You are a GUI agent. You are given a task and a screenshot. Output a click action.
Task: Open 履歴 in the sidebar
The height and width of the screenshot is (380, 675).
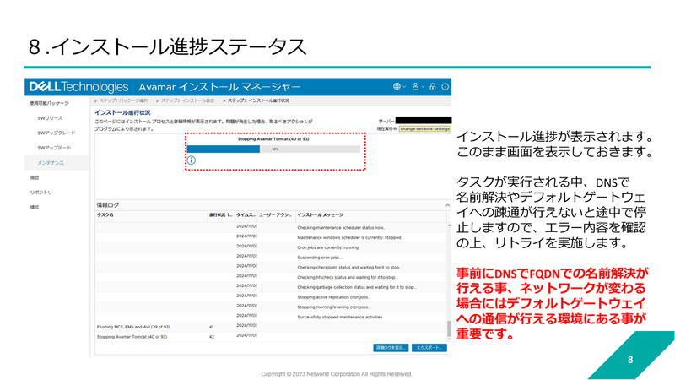point(35,177)
